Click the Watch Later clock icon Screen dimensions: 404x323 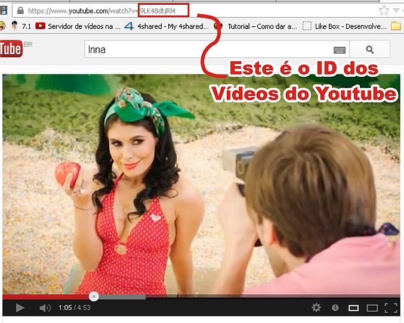click(x=335, y=308)
